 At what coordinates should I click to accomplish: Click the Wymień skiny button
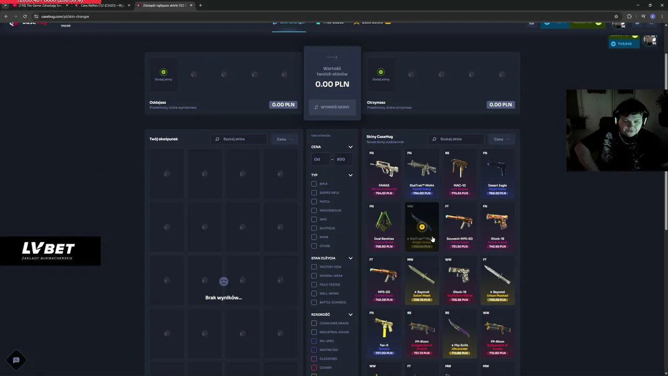[332, 107]
